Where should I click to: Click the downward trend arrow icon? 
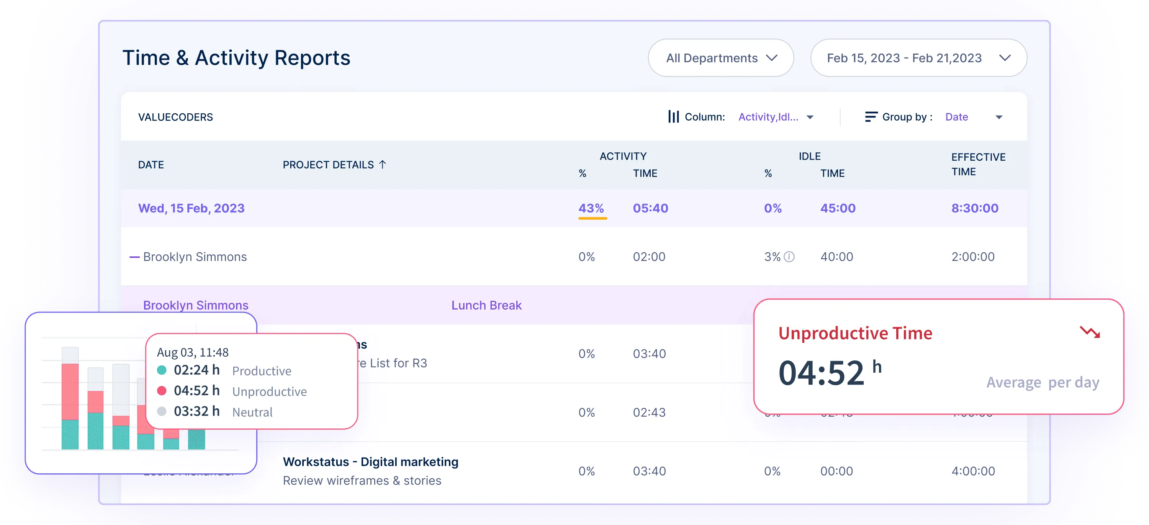(x=1090, y=332)
